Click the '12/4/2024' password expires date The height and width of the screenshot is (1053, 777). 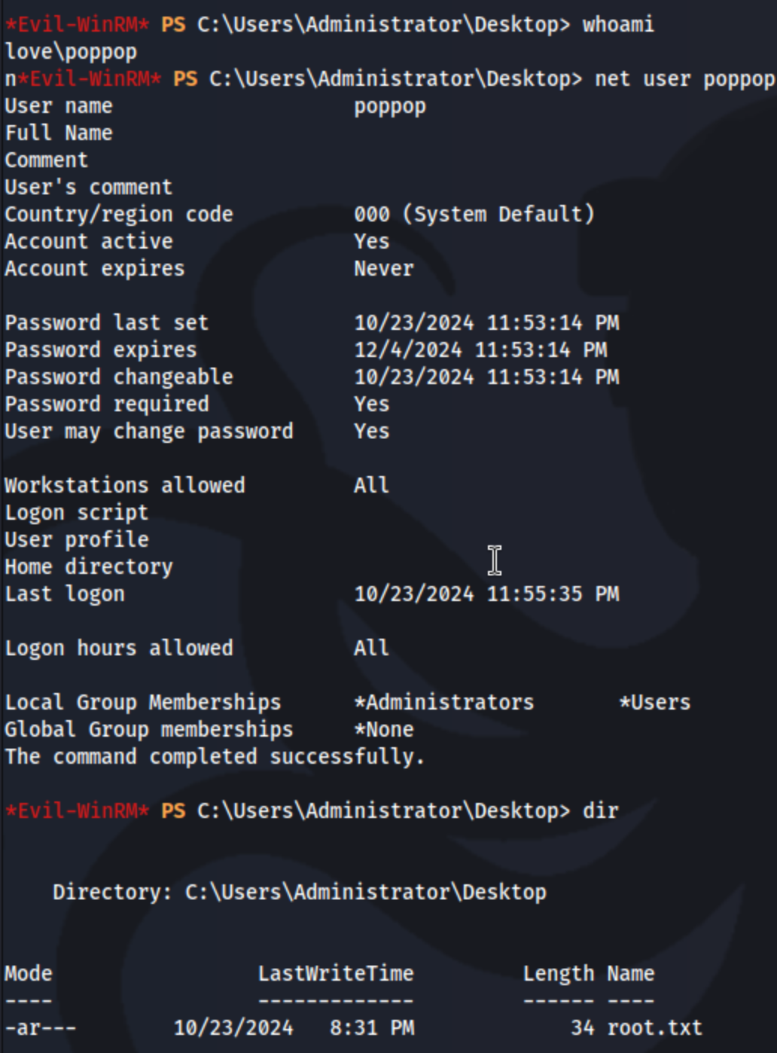point(408,349)
